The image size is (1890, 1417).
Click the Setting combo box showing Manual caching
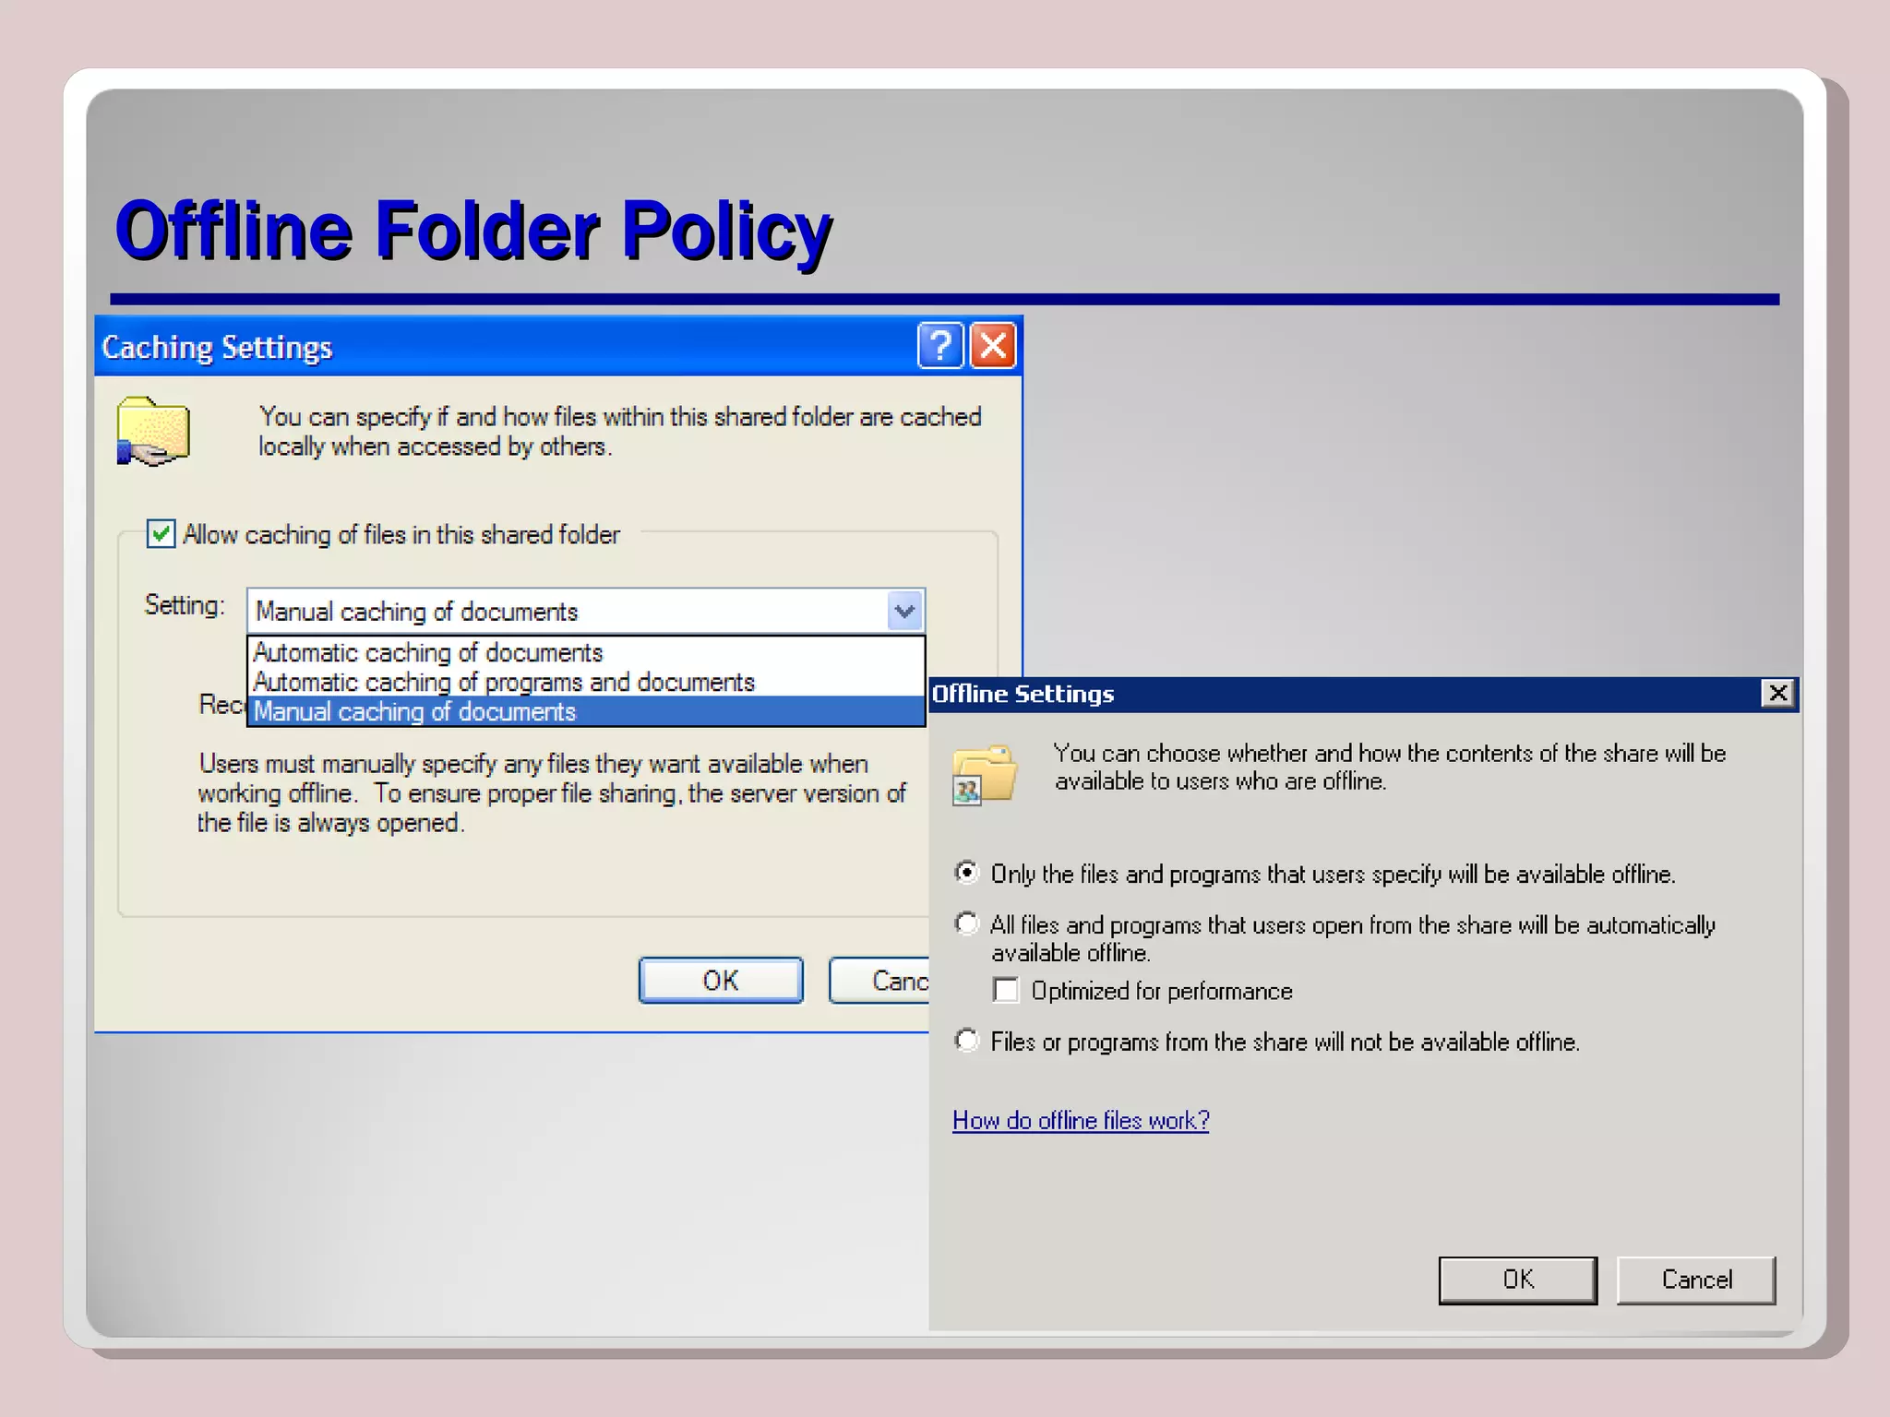tap(586, 611)
